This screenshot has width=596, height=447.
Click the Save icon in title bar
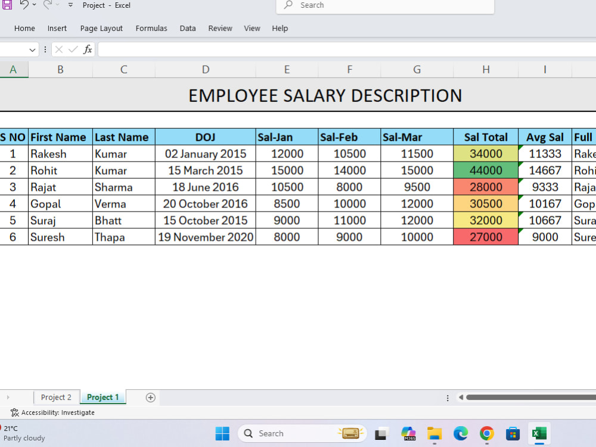pyautogui.click(x=7, y=5)
